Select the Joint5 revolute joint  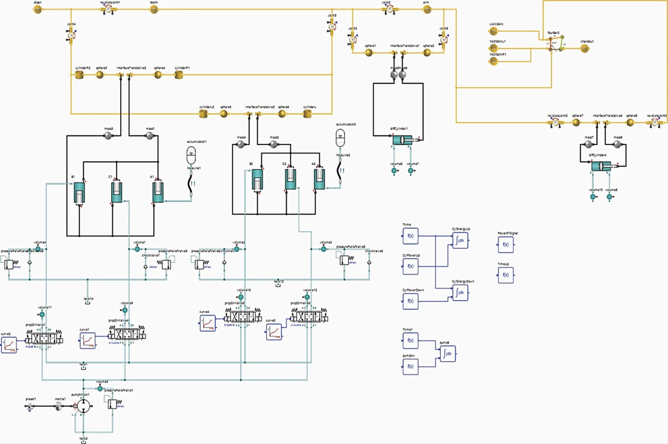pos(353,39)
